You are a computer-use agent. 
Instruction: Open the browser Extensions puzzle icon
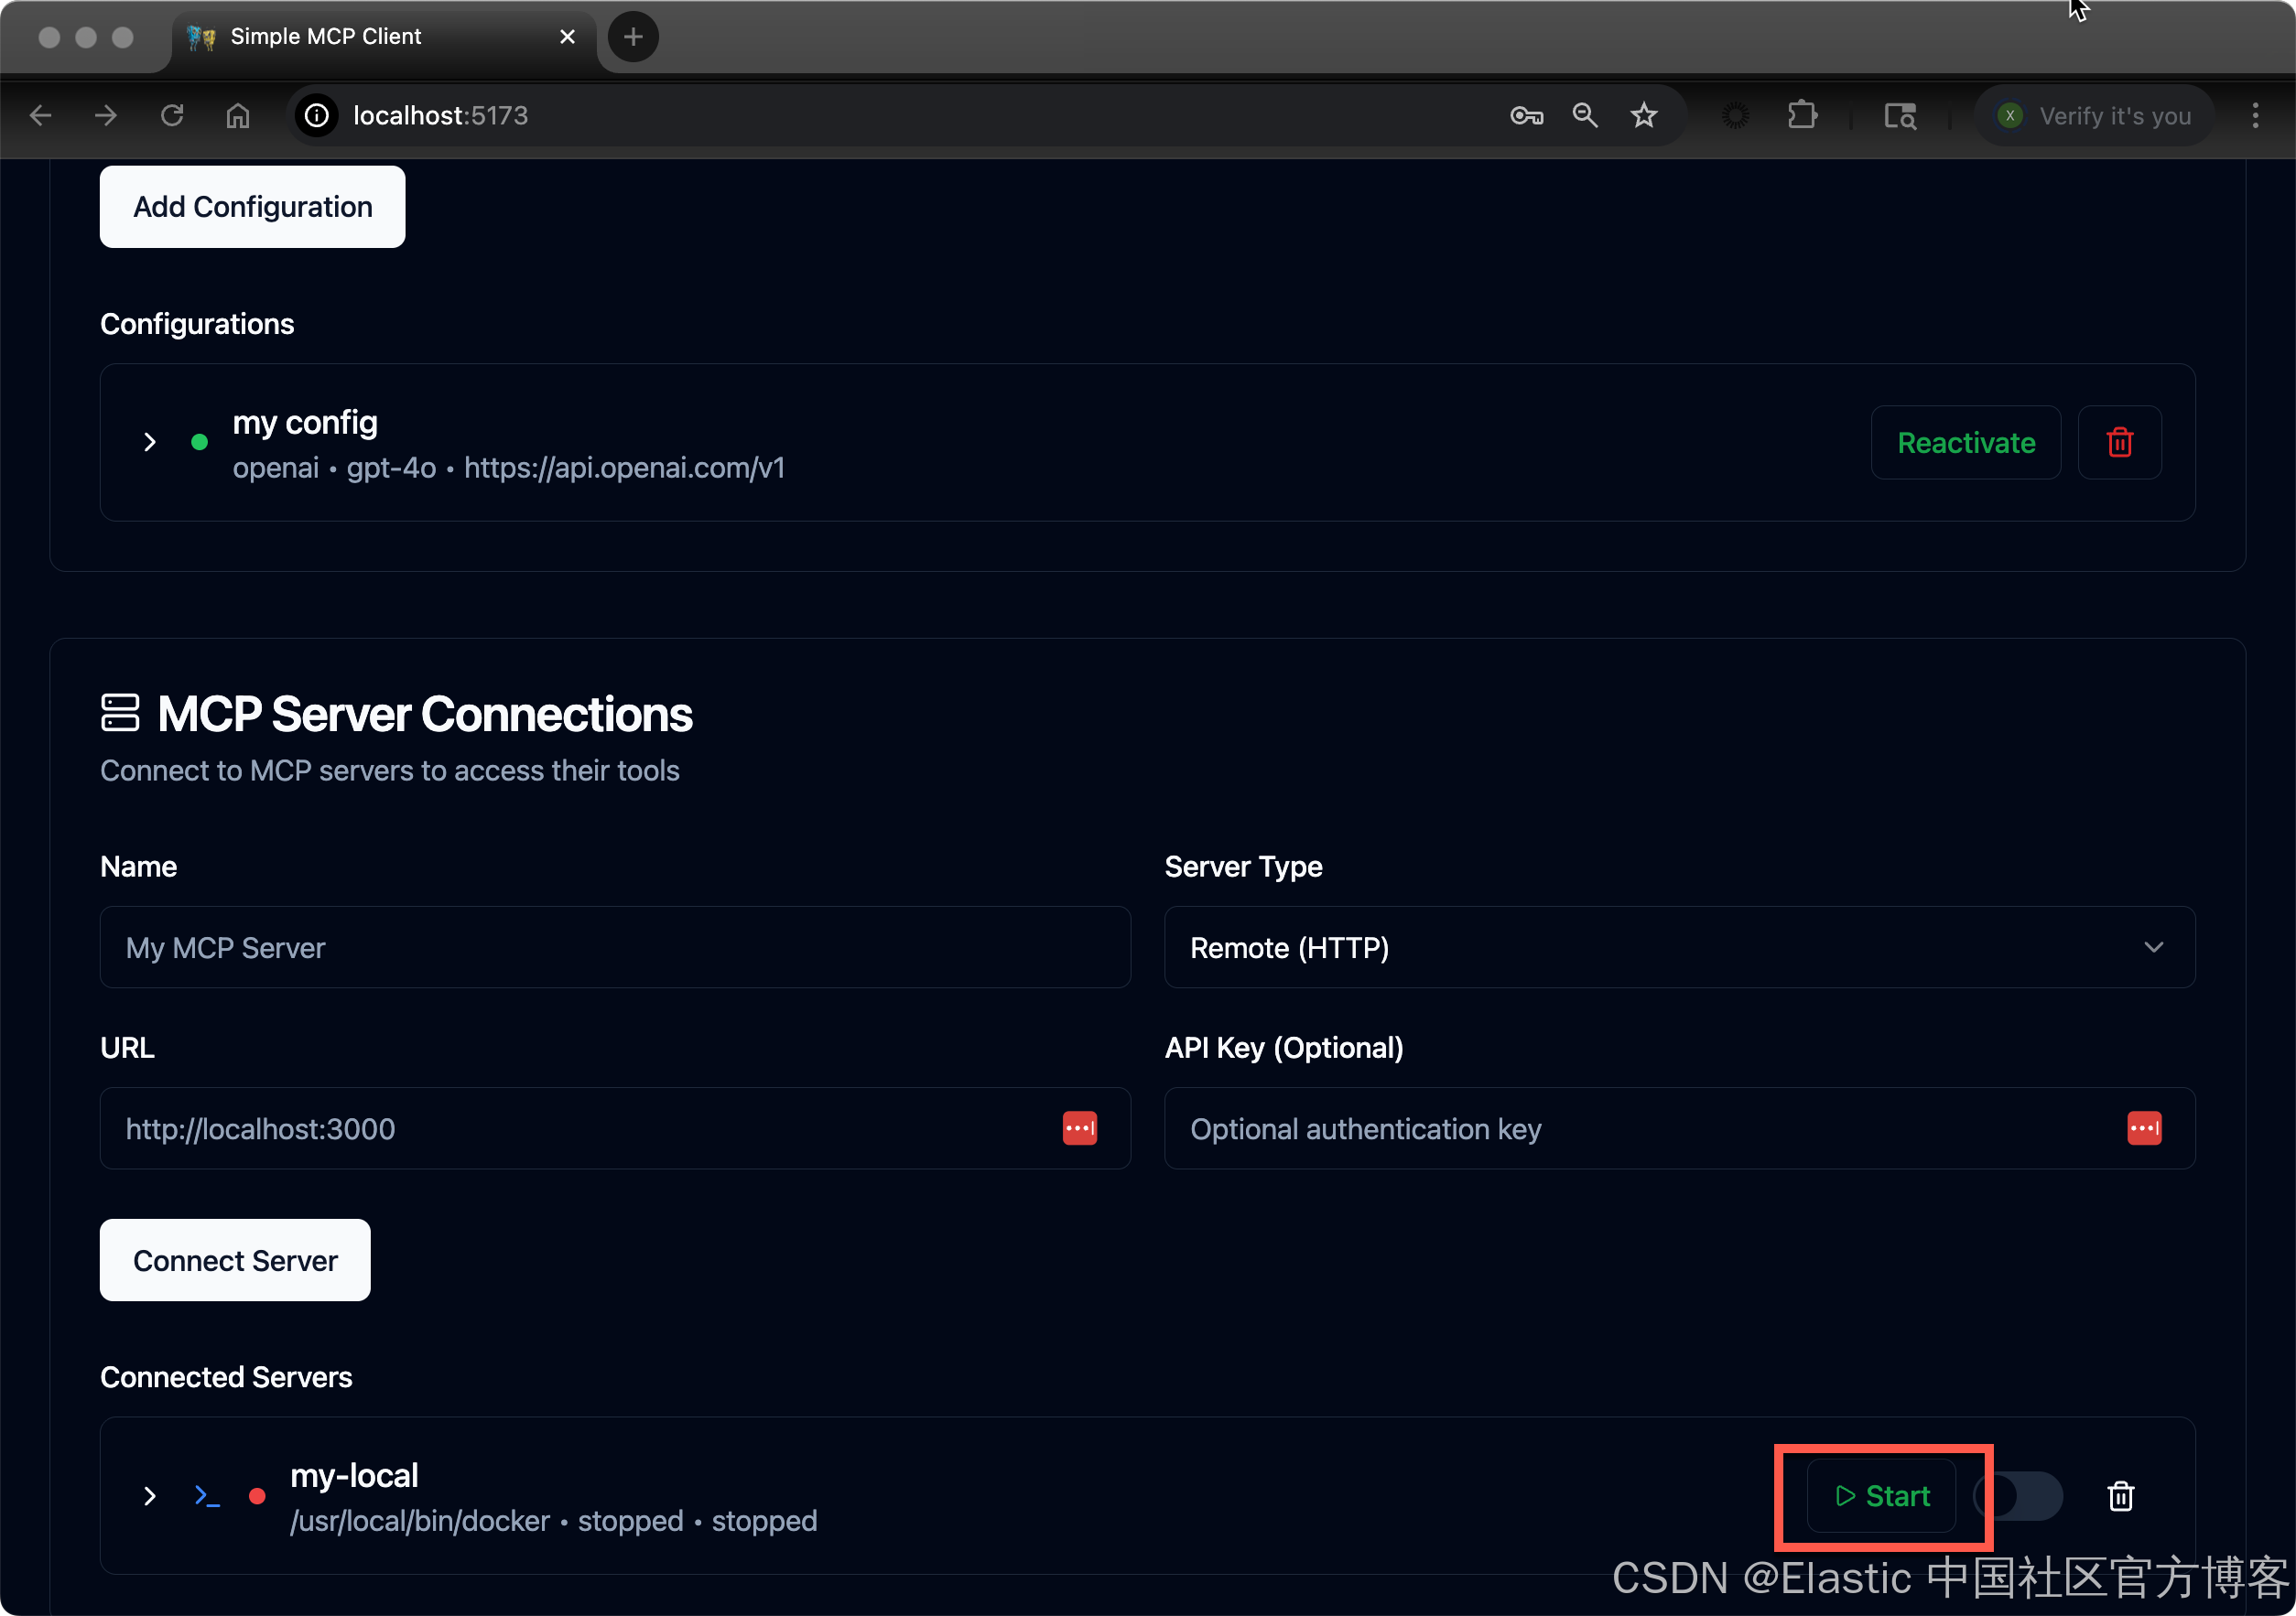click(1801, 116)
